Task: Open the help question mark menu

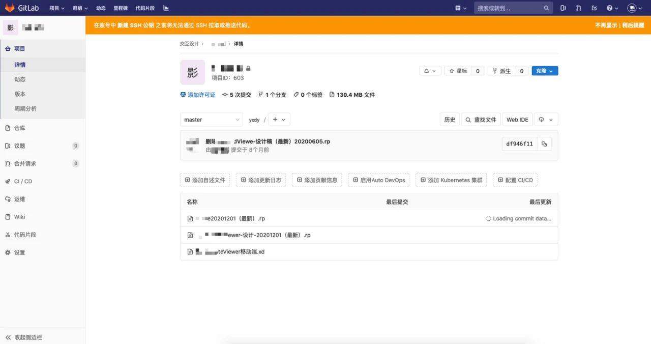Action: tap(612, 8)
